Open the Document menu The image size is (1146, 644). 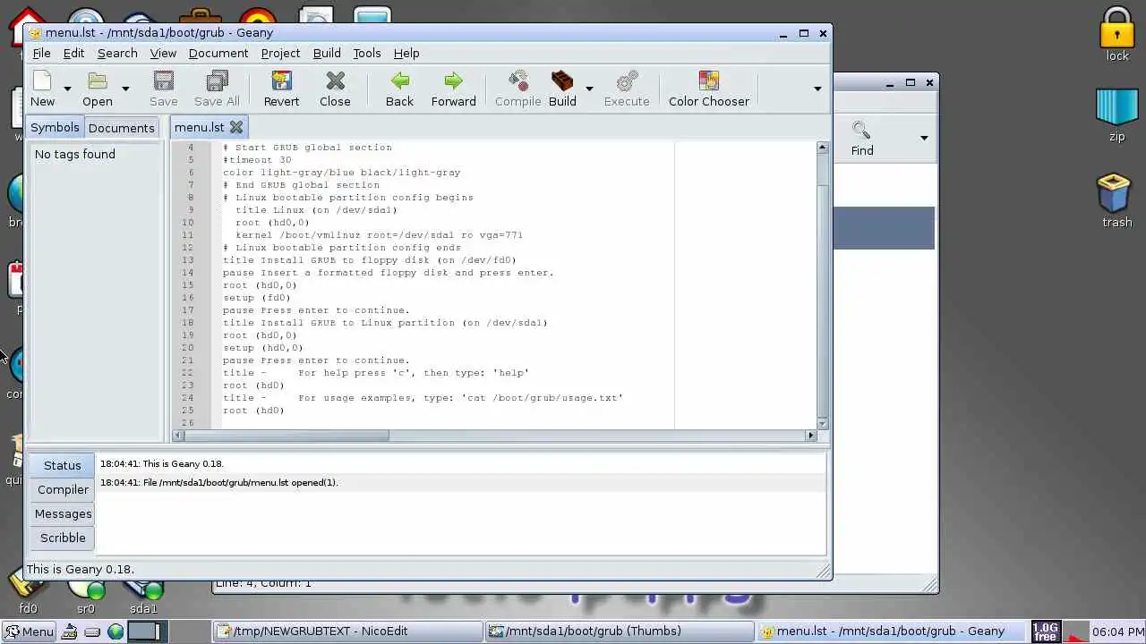[x=218, y=53]
